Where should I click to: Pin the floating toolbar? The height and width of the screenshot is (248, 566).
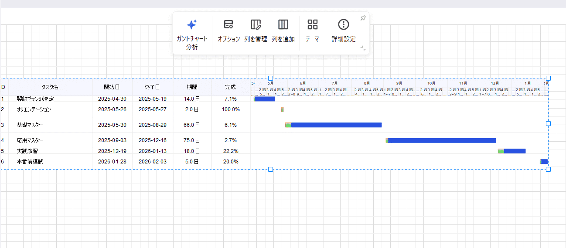point(363,18)
